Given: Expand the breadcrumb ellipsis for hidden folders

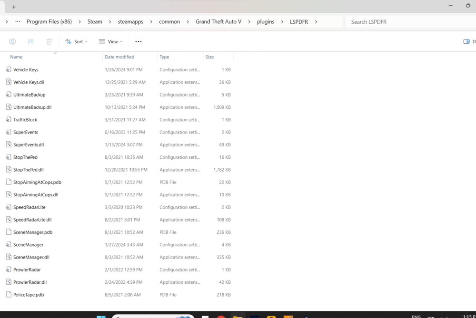Looking at the screenshot, I should pyautogui.click(x=18, y=21).
